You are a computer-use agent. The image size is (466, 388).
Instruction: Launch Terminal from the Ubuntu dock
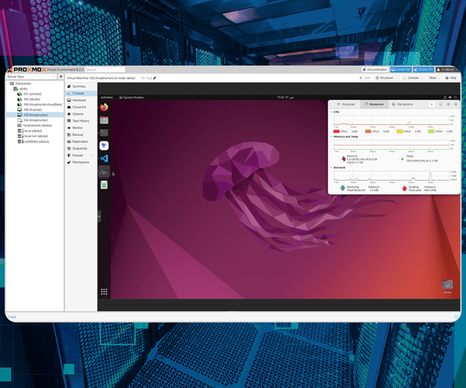click(104, 133)
